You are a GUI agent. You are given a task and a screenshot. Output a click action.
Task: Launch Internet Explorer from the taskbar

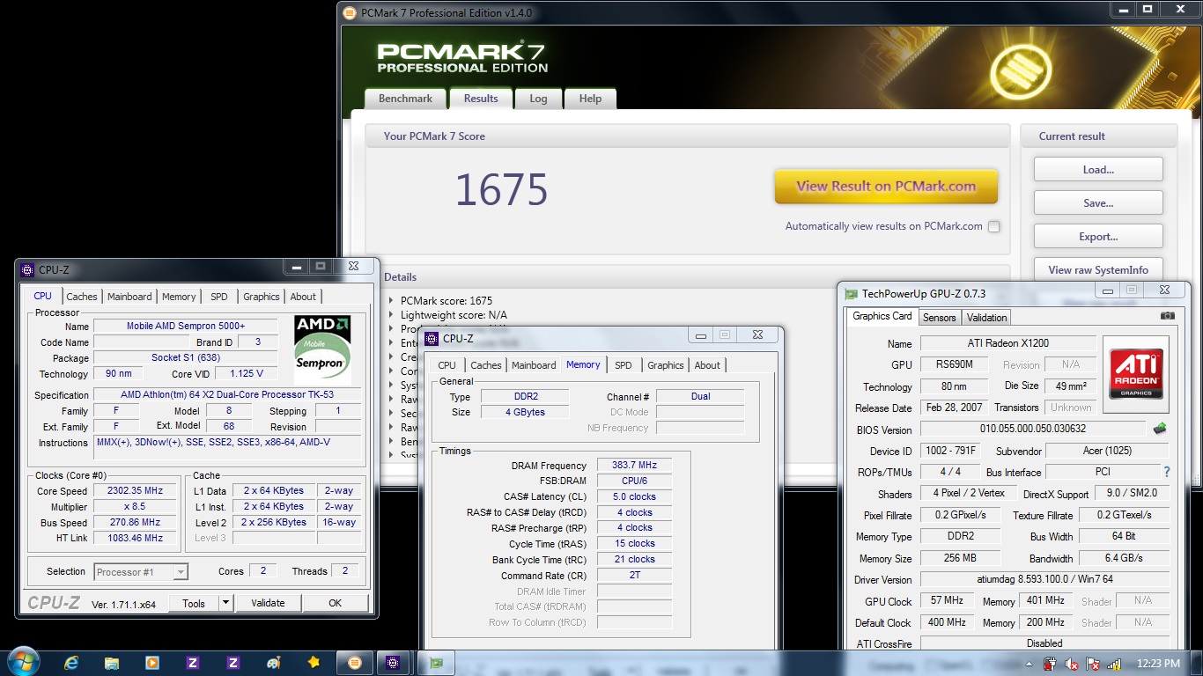pyautogui.click(x=71, y=663)
